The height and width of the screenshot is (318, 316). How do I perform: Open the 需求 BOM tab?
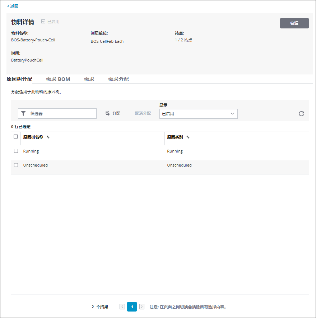(58, 79)
